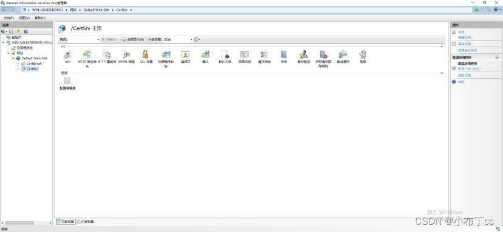The height and width of the screenshot is (232, 503).
Task: Open the help icon in address bar
Action: point(496,10)
